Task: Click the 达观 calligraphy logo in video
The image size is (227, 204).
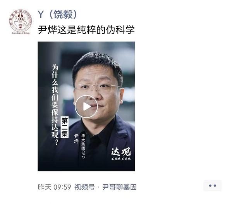Action: 121,152
